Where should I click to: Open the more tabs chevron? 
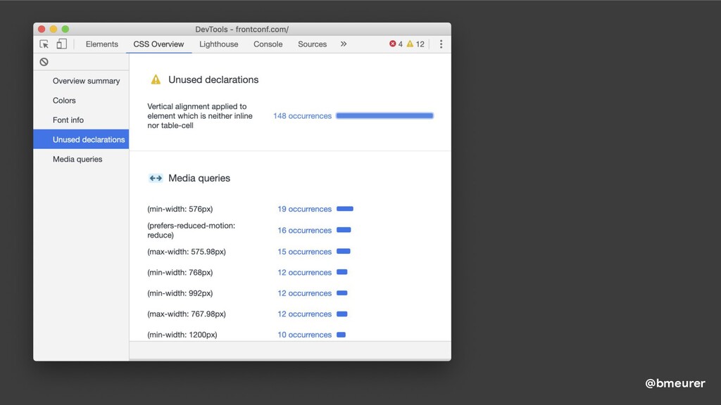(x=344, y=44)
